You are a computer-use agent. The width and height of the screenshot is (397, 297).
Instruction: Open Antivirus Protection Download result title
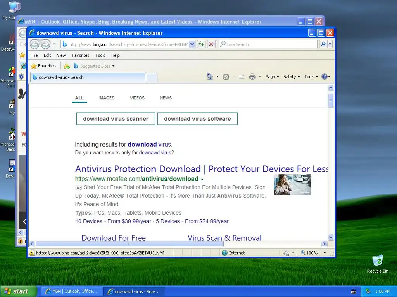pyautogui.click(x=202, y=169)
